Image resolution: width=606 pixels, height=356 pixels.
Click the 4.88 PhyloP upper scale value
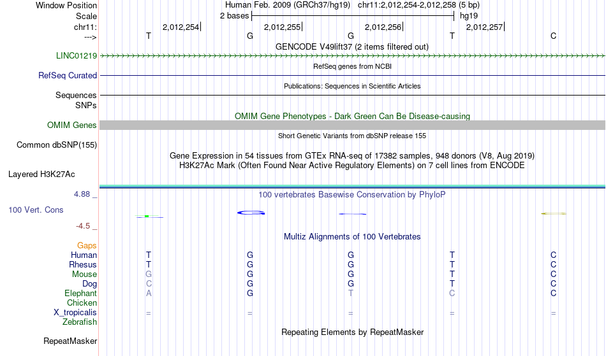pos(82,194)
